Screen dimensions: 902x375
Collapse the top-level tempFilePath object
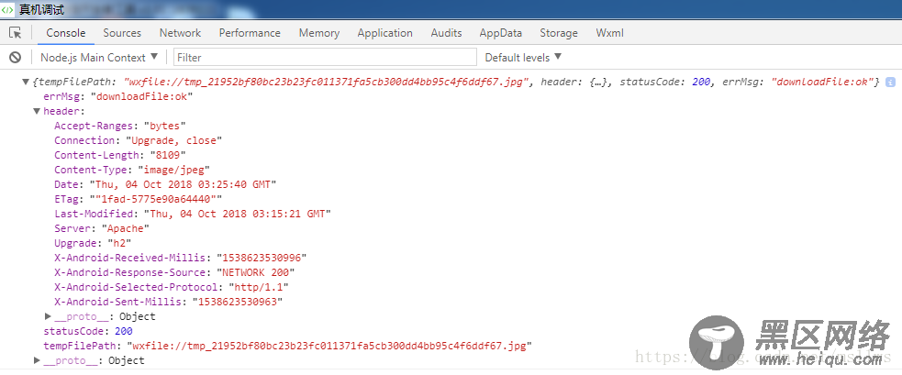(26, 83)
